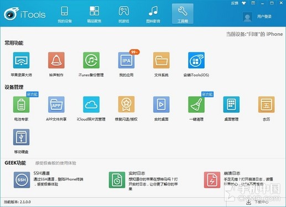This screenshot has width=286, height=207.
Task: Open APP文件共享 file sharing
Action: click(56, 104)
